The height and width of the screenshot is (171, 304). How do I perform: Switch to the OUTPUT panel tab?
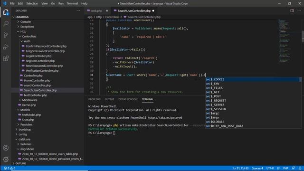[x=109, y=99]
